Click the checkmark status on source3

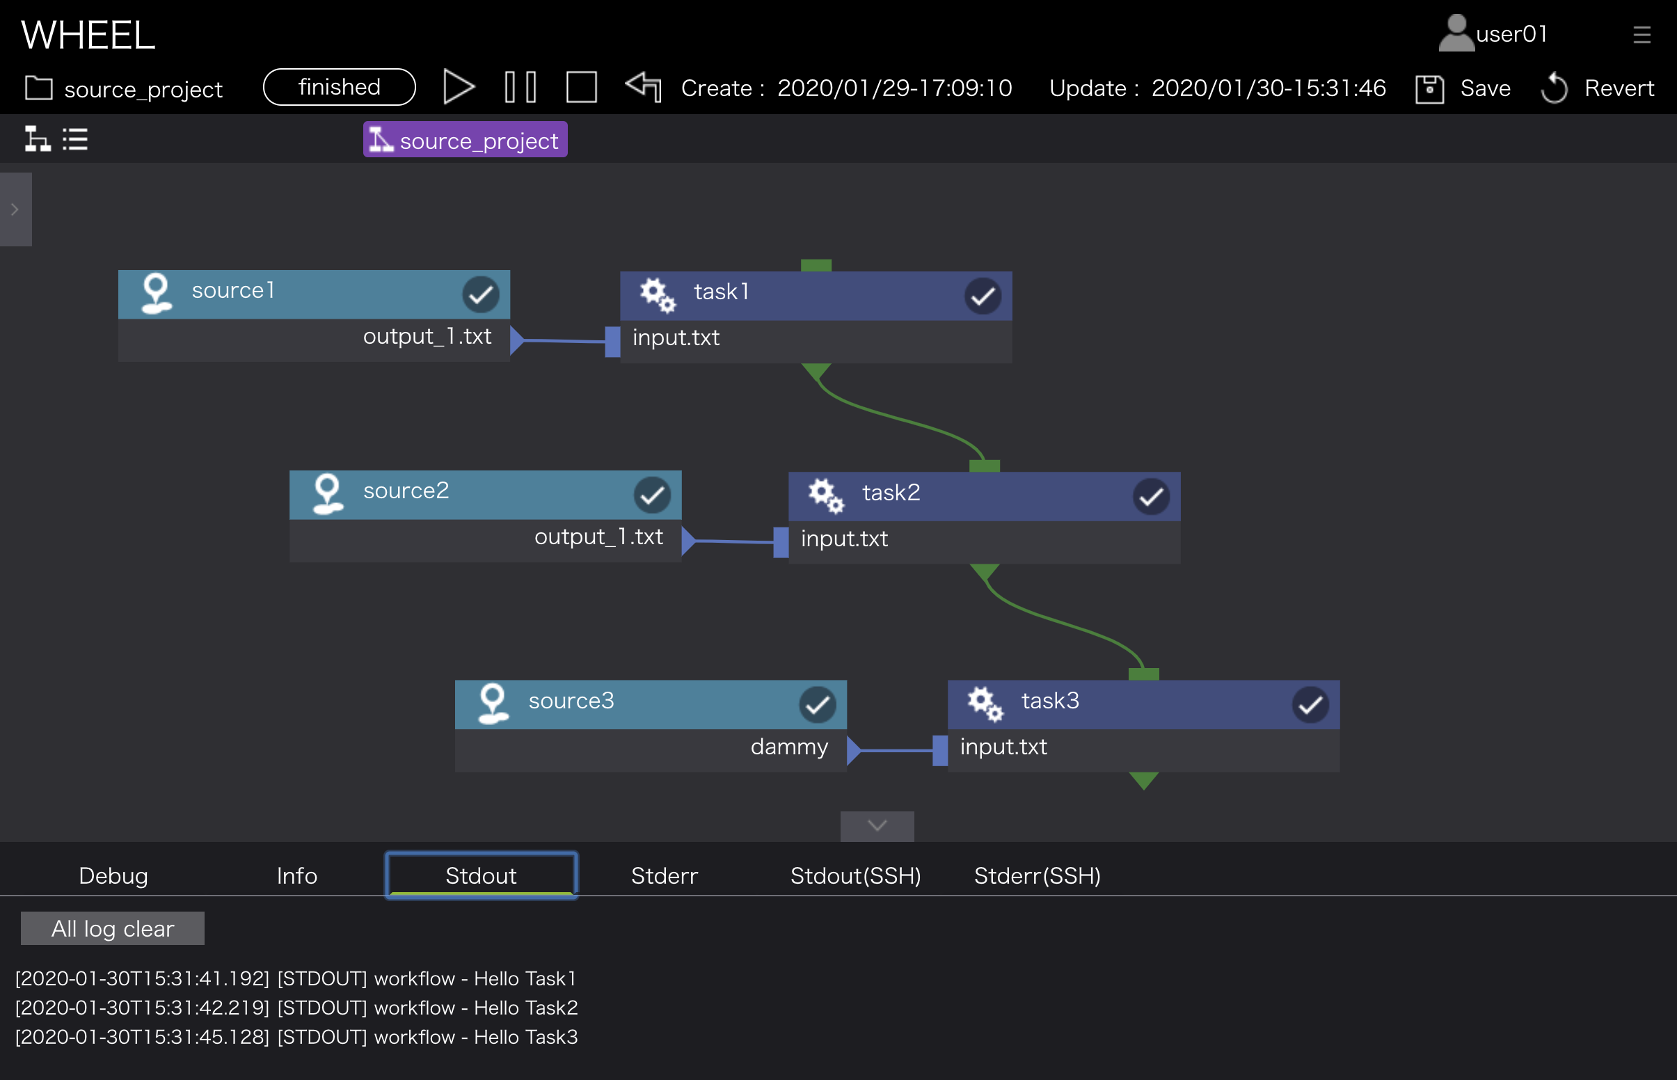click(817, 705)
